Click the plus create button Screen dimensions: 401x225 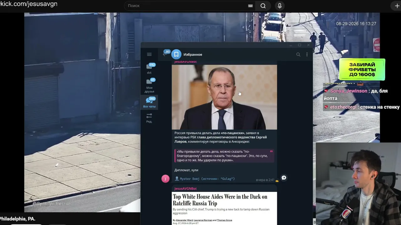click(397, 6)
